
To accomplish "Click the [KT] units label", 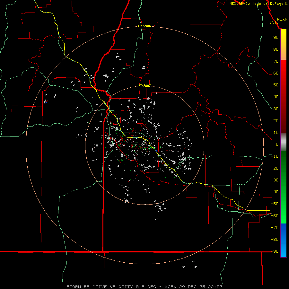I will pyautogui.click(x=274, y=22).
